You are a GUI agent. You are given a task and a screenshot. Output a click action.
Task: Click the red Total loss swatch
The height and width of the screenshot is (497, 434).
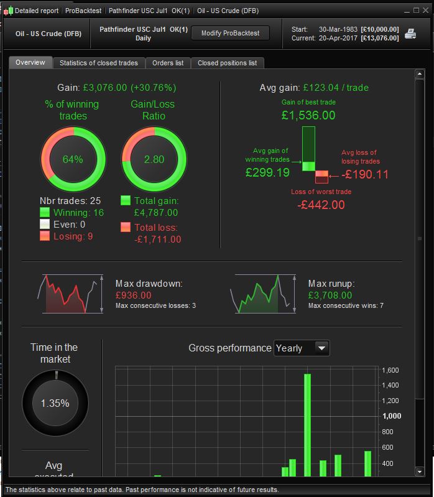coord(126,227)
